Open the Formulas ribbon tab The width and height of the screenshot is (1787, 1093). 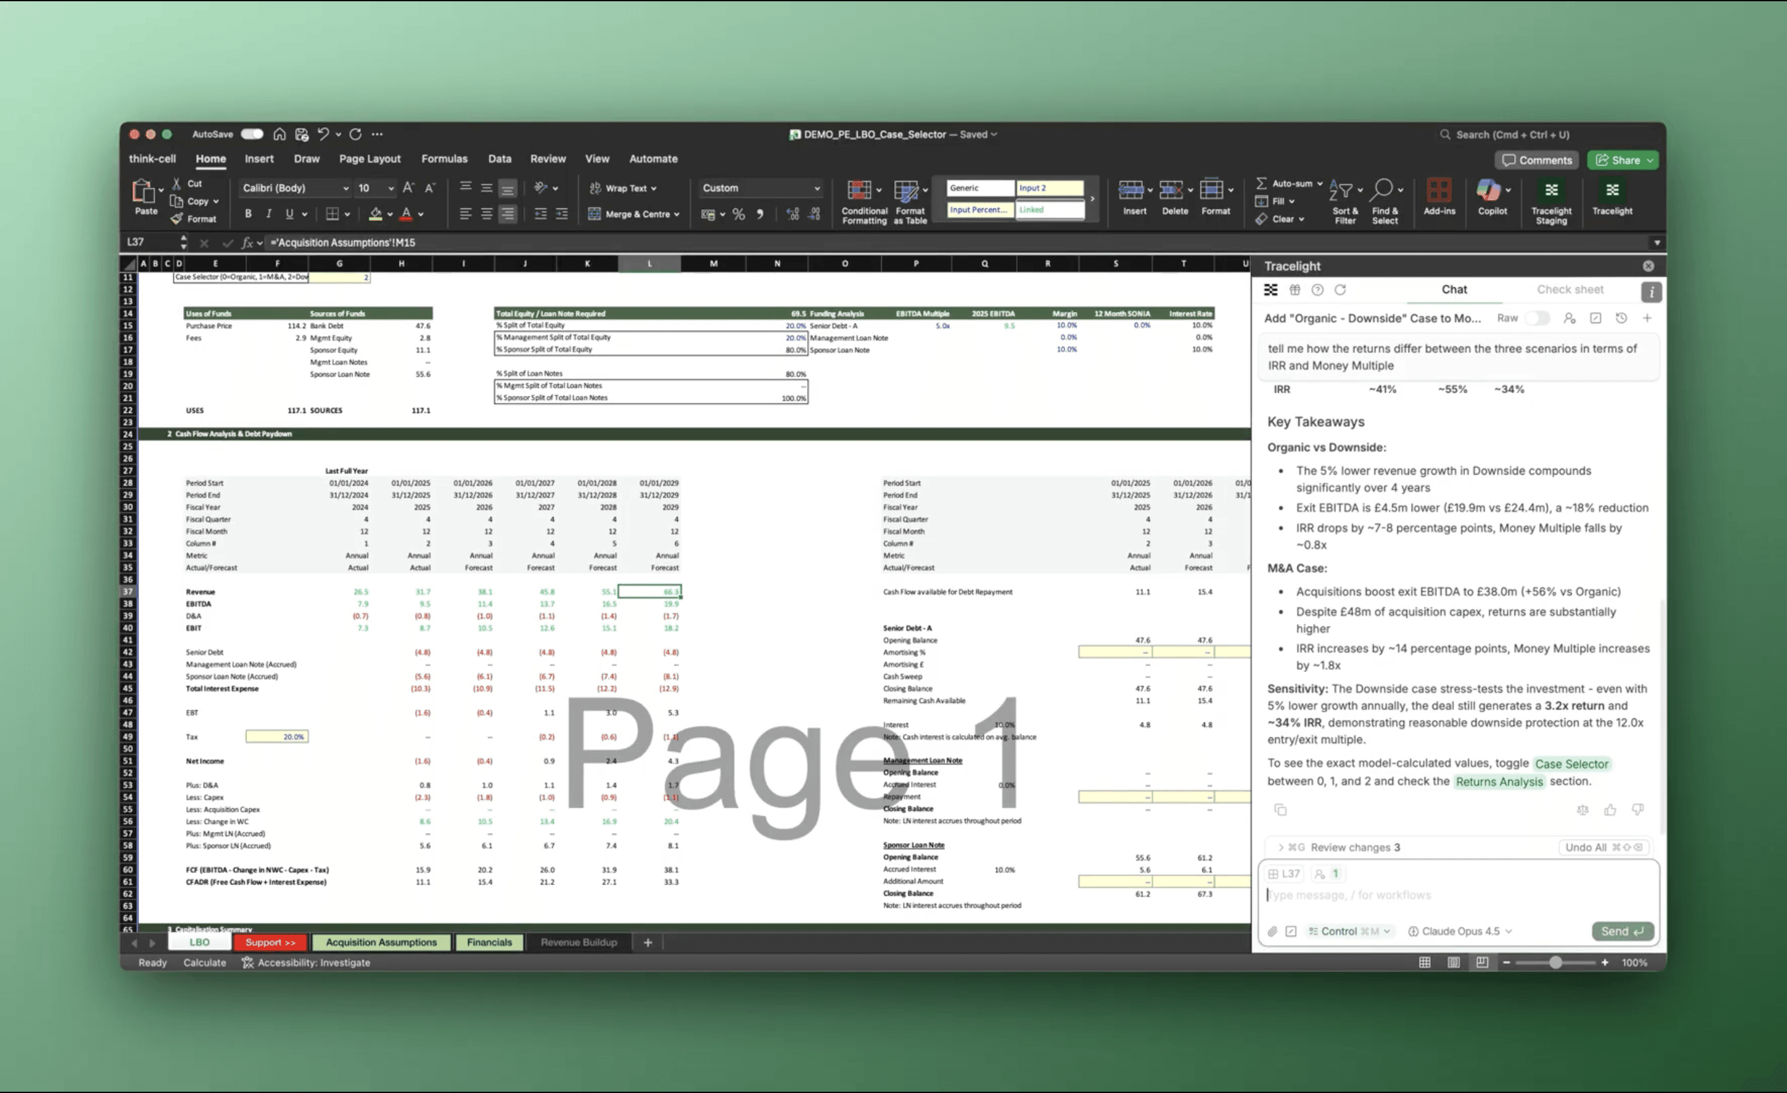point(444,158)
